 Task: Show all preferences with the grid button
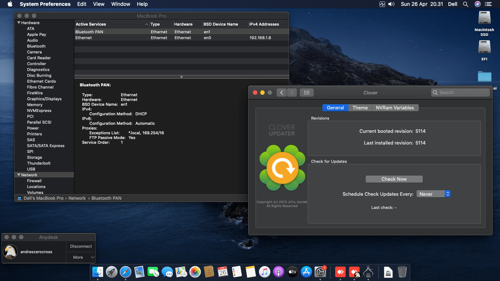pyautogui.click(x=307, y=93)
